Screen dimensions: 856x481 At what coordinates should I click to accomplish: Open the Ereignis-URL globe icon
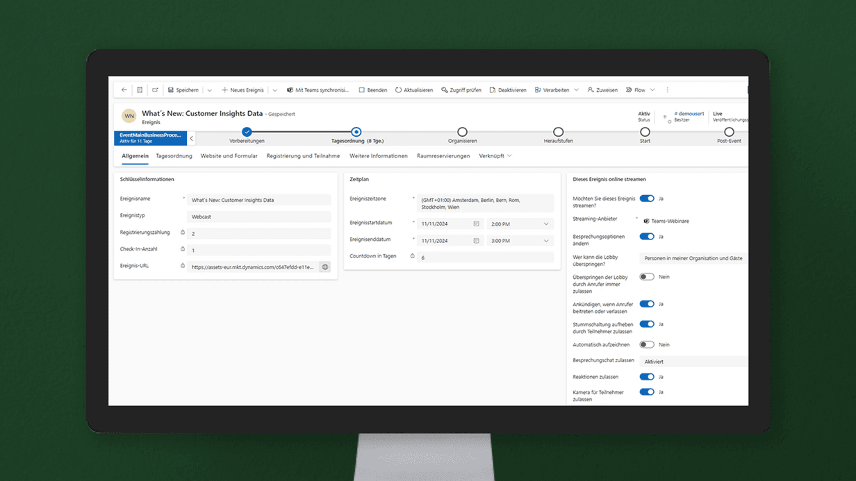point(324,267)
